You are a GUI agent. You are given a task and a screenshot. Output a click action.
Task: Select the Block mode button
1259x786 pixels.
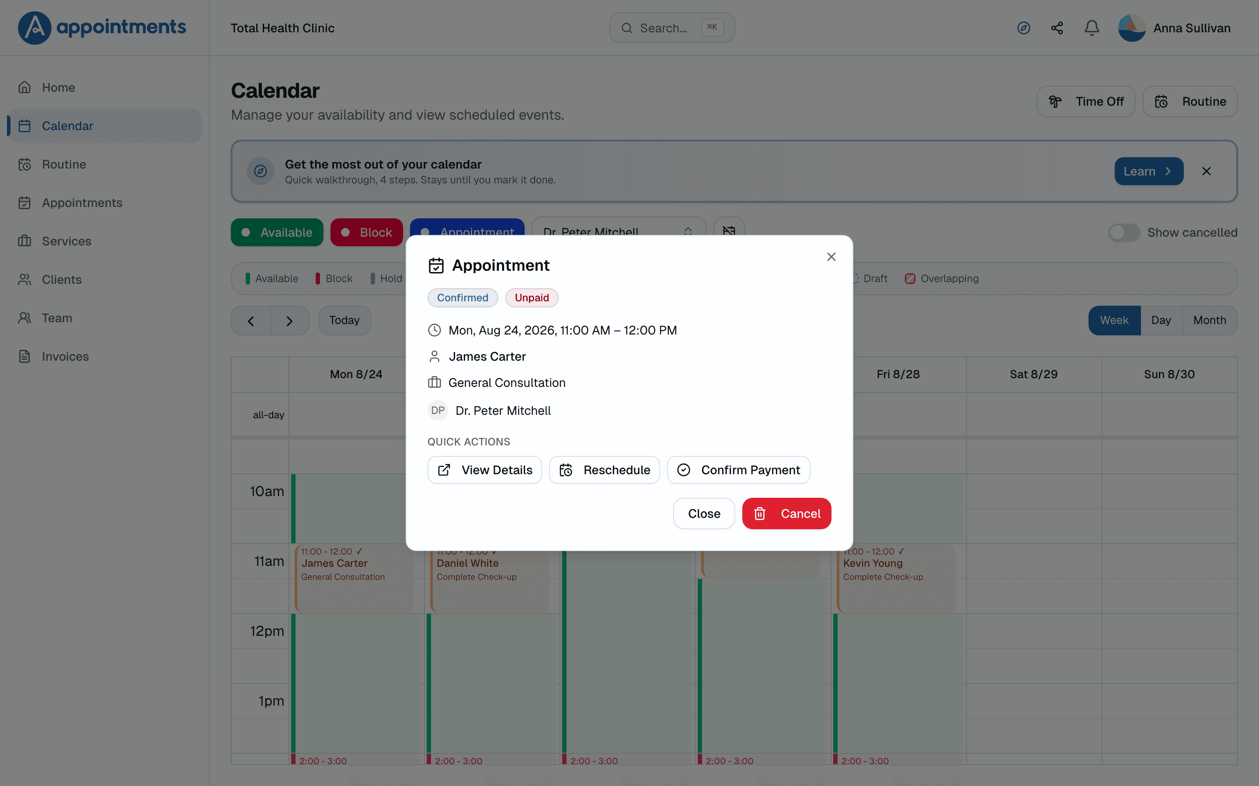366,232
